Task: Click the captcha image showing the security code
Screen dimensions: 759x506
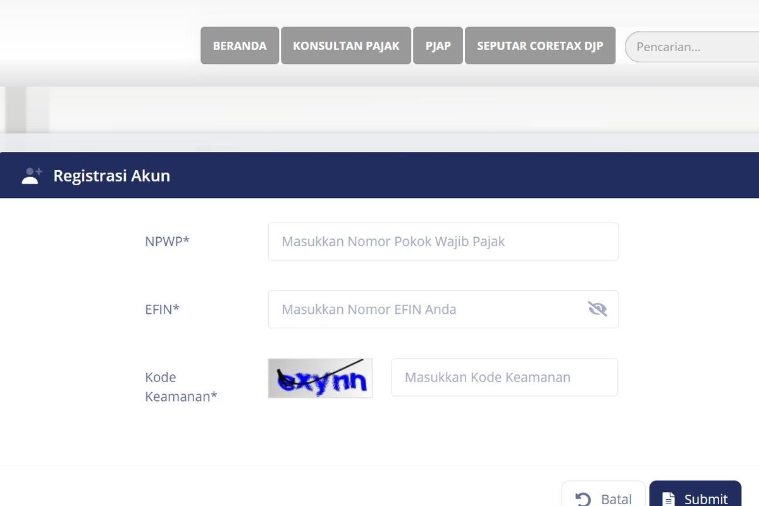Action: (x=320, y=378)
